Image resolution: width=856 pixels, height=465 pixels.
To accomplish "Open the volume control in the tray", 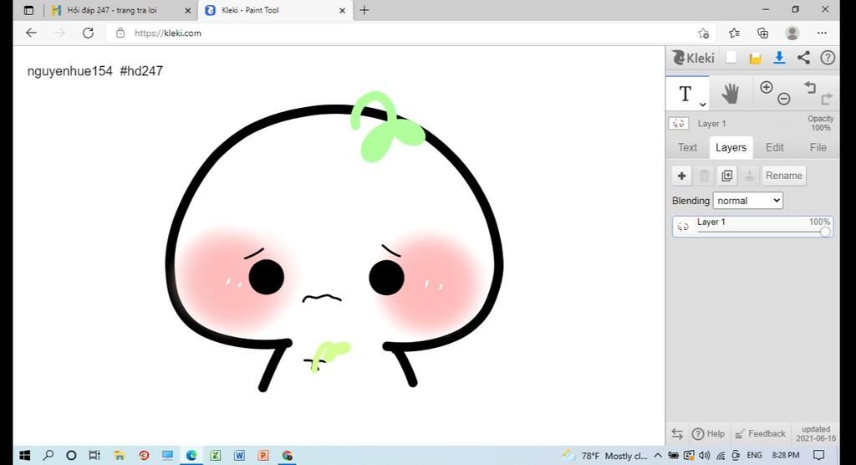I will click(x=704, y=455).
